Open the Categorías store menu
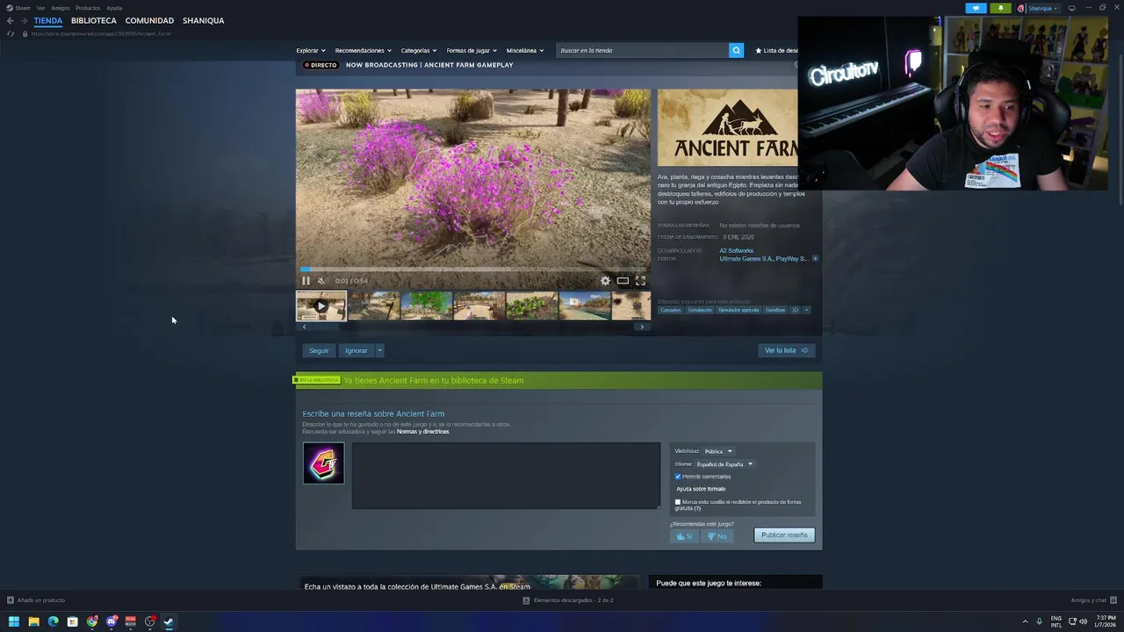Screen dimensions: 1124x632 tap(419, 50)
